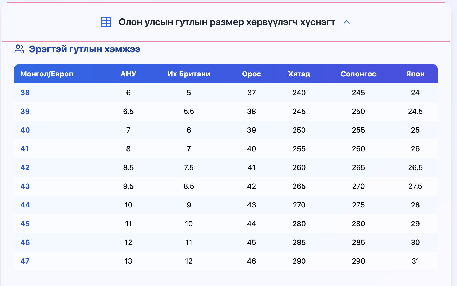The height and width of the screenshot is (286, 457).
Task: Select size 39 link
Action: (25, 111)
